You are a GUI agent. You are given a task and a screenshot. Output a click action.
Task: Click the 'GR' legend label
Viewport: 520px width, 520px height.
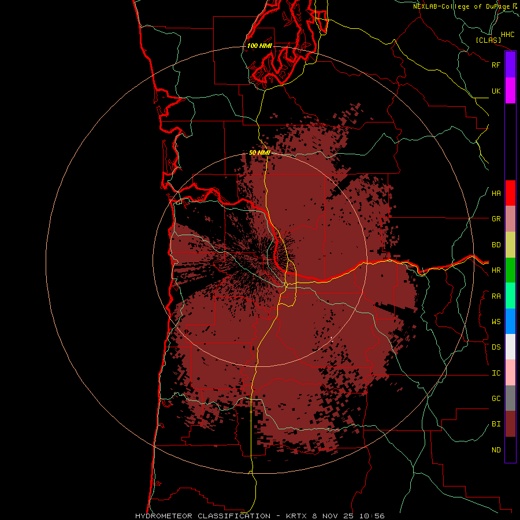pos(496,219)
